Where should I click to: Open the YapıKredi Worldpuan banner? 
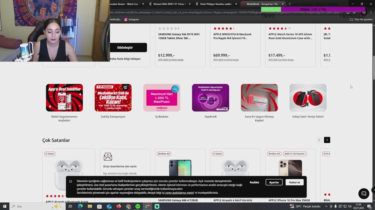tap(210, 98)
